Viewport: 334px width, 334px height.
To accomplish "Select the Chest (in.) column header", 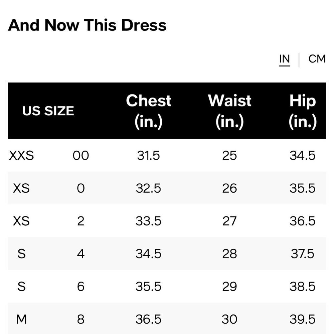I will [148, 111].
